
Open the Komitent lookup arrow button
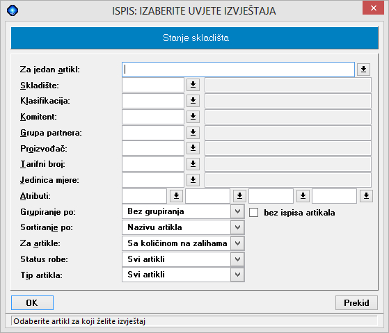click(x=193, y=117)
